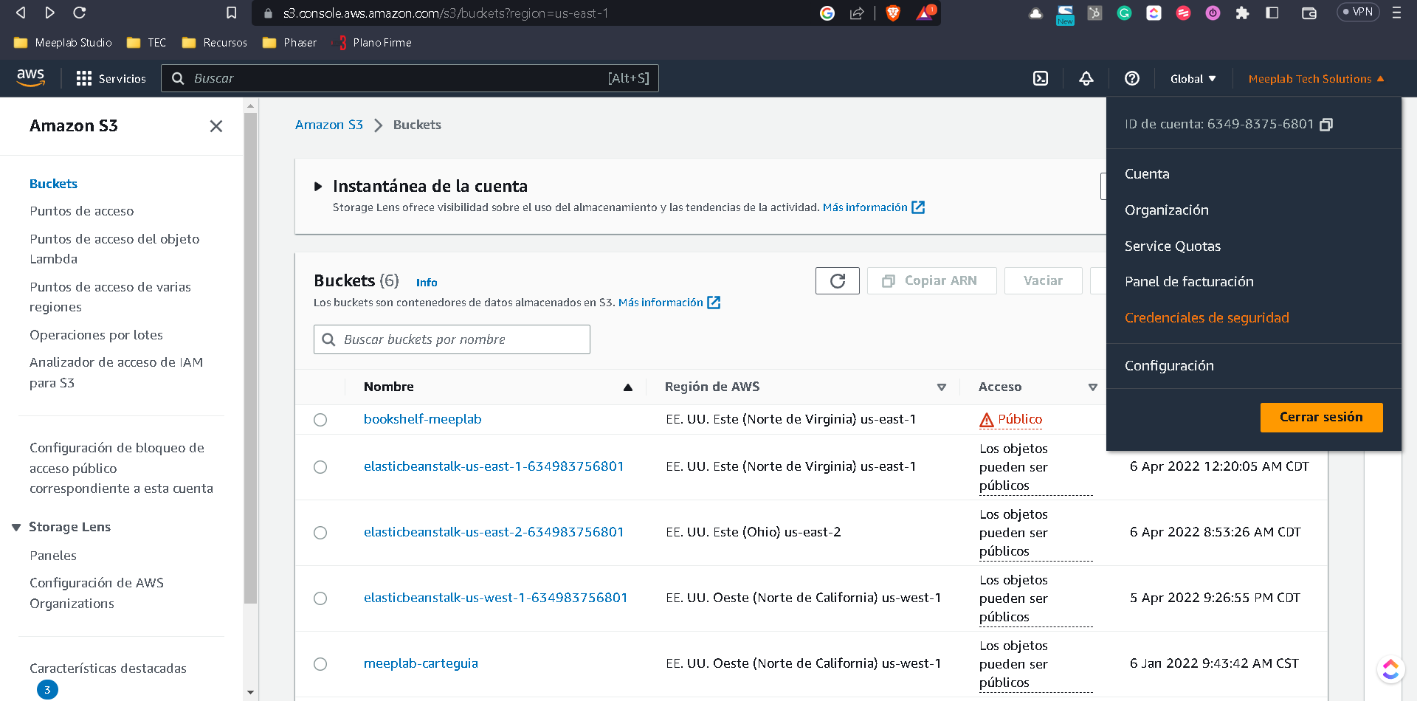Screen dimensions: 1417x701
Task: Collapse the Storage Lens sidebar section
Action: (16, 527)
